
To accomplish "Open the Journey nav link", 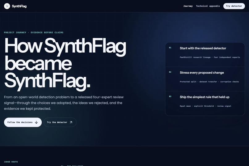I will coord(188,6).
